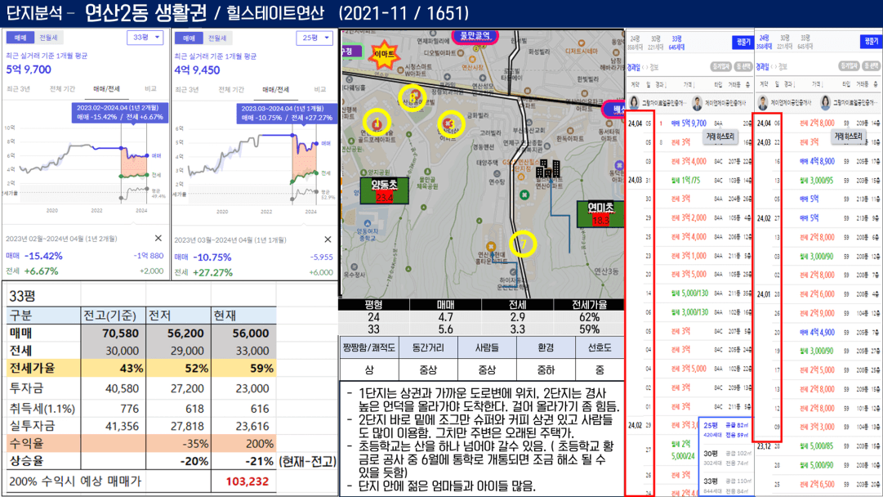Select 매매 toggle in the 5억 9,700 panel
Viewport: 883px width, 497px height.
20,38
